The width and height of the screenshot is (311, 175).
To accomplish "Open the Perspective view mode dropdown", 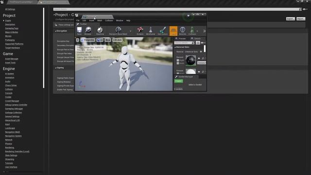I will 87,40.
